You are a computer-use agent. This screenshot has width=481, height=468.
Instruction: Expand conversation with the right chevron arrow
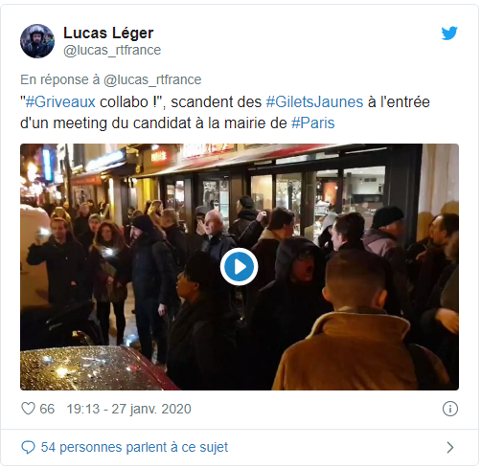tap(450, 447)
